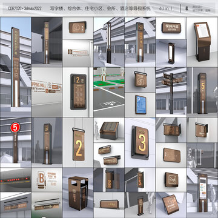Open the lamp column render beside building
This screenshot has width=218, height=218.
[109, 42]
